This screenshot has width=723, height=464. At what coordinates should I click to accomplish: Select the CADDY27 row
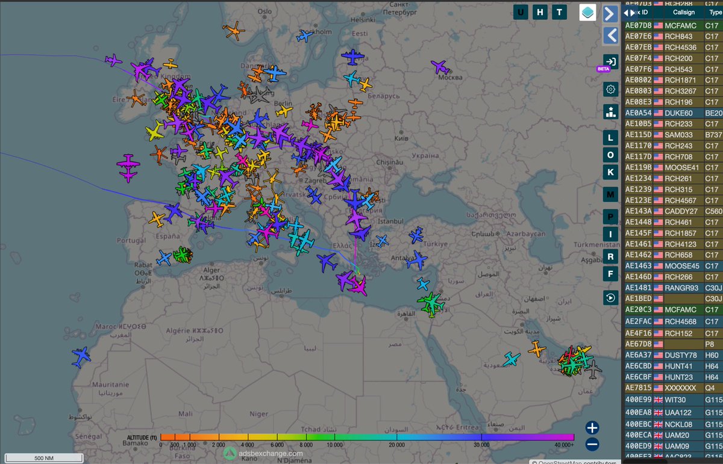coord(673,211)
